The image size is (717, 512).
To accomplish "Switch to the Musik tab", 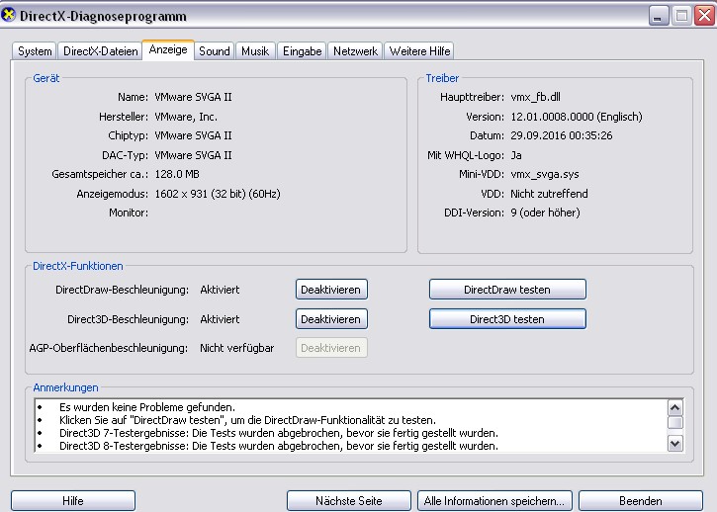I will [x=255, y=50].
